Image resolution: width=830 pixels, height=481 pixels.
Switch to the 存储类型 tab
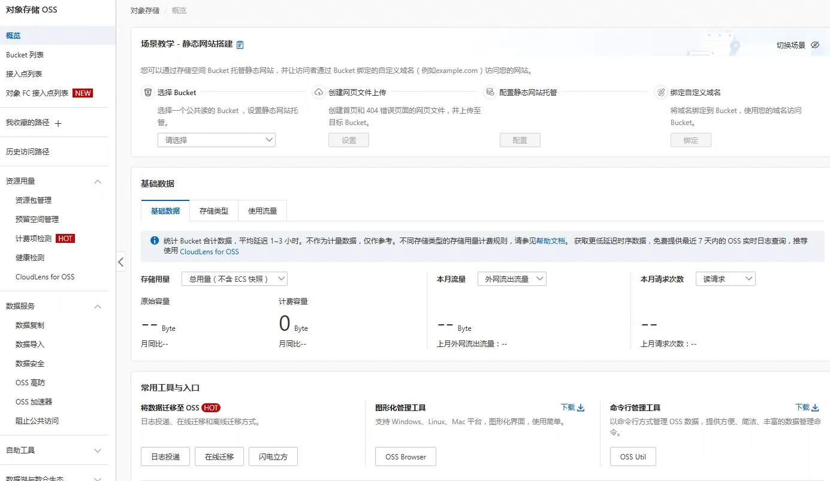point(214,211)
